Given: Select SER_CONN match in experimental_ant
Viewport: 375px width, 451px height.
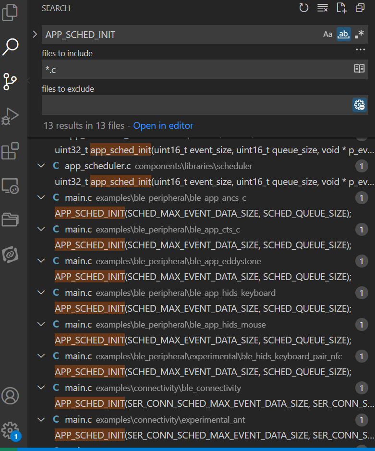Looking at the screenshot, I should pyautogui.click(x=214, y=435).
